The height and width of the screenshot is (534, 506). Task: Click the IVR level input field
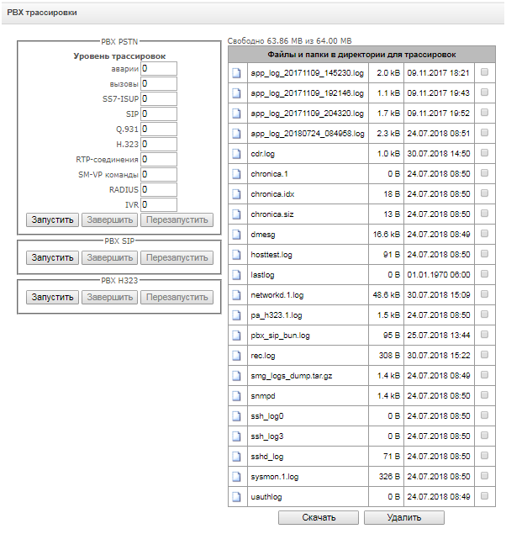click(x=159, y=204)
